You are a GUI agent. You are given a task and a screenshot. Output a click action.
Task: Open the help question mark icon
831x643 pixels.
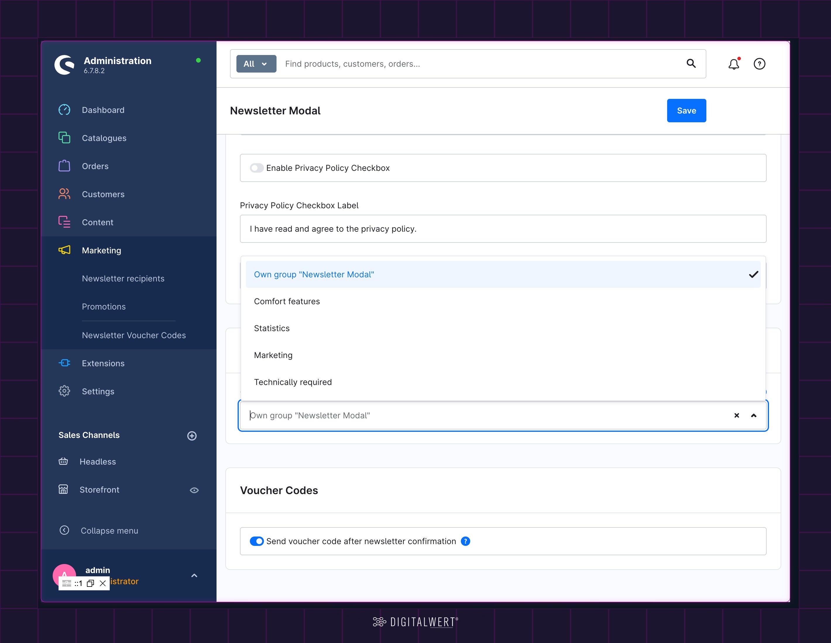tap(760, 64)
